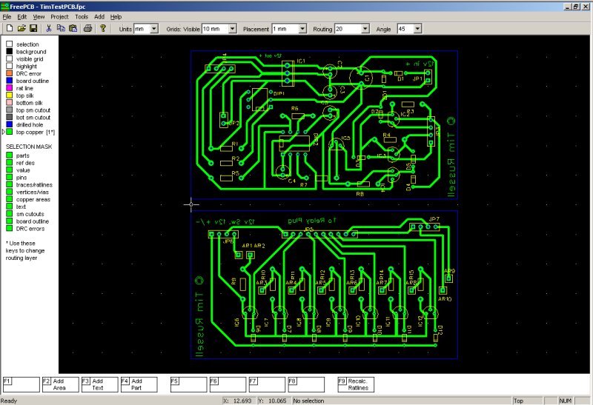Open the Project menu
This screenshot has width=593, height=405.
tap(59, 16)
